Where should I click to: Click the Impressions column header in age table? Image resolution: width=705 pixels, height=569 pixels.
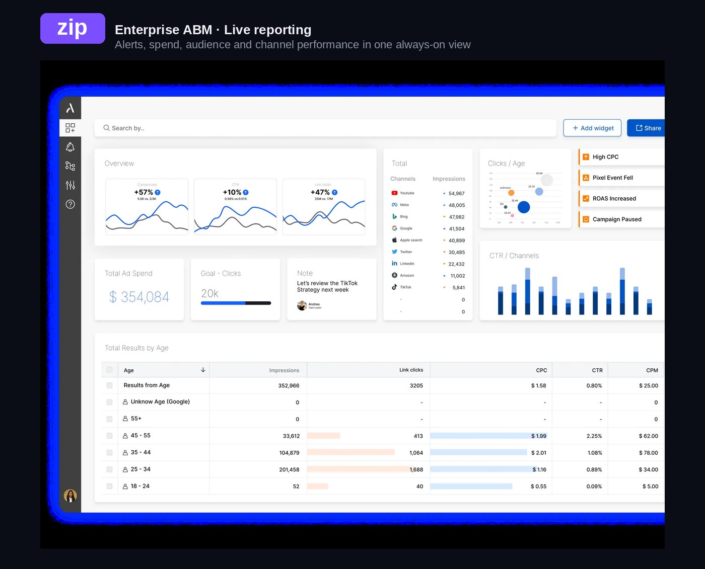(284, 370)
